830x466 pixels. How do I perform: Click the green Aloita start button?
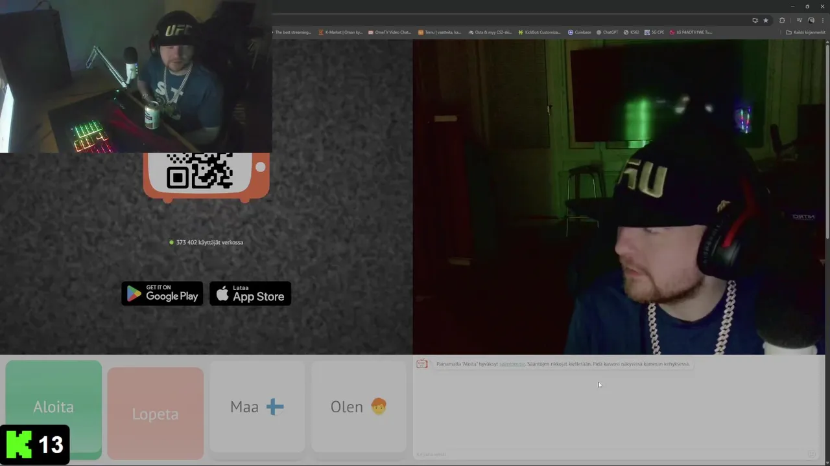click(x=54, y=409)
